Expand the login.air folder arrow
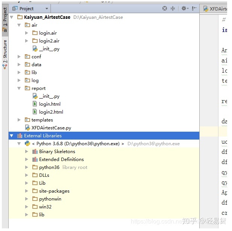 pos(27,33)
